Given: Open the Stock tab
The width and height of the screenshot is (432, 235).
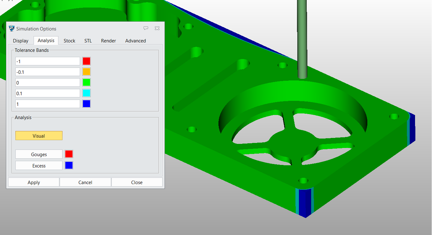Looking at the screenshot, I should pyautogui.click(x=69, y=41).
